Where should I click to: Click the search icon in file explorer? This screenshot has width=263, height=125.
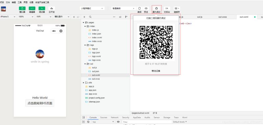(x=90, y=17)
